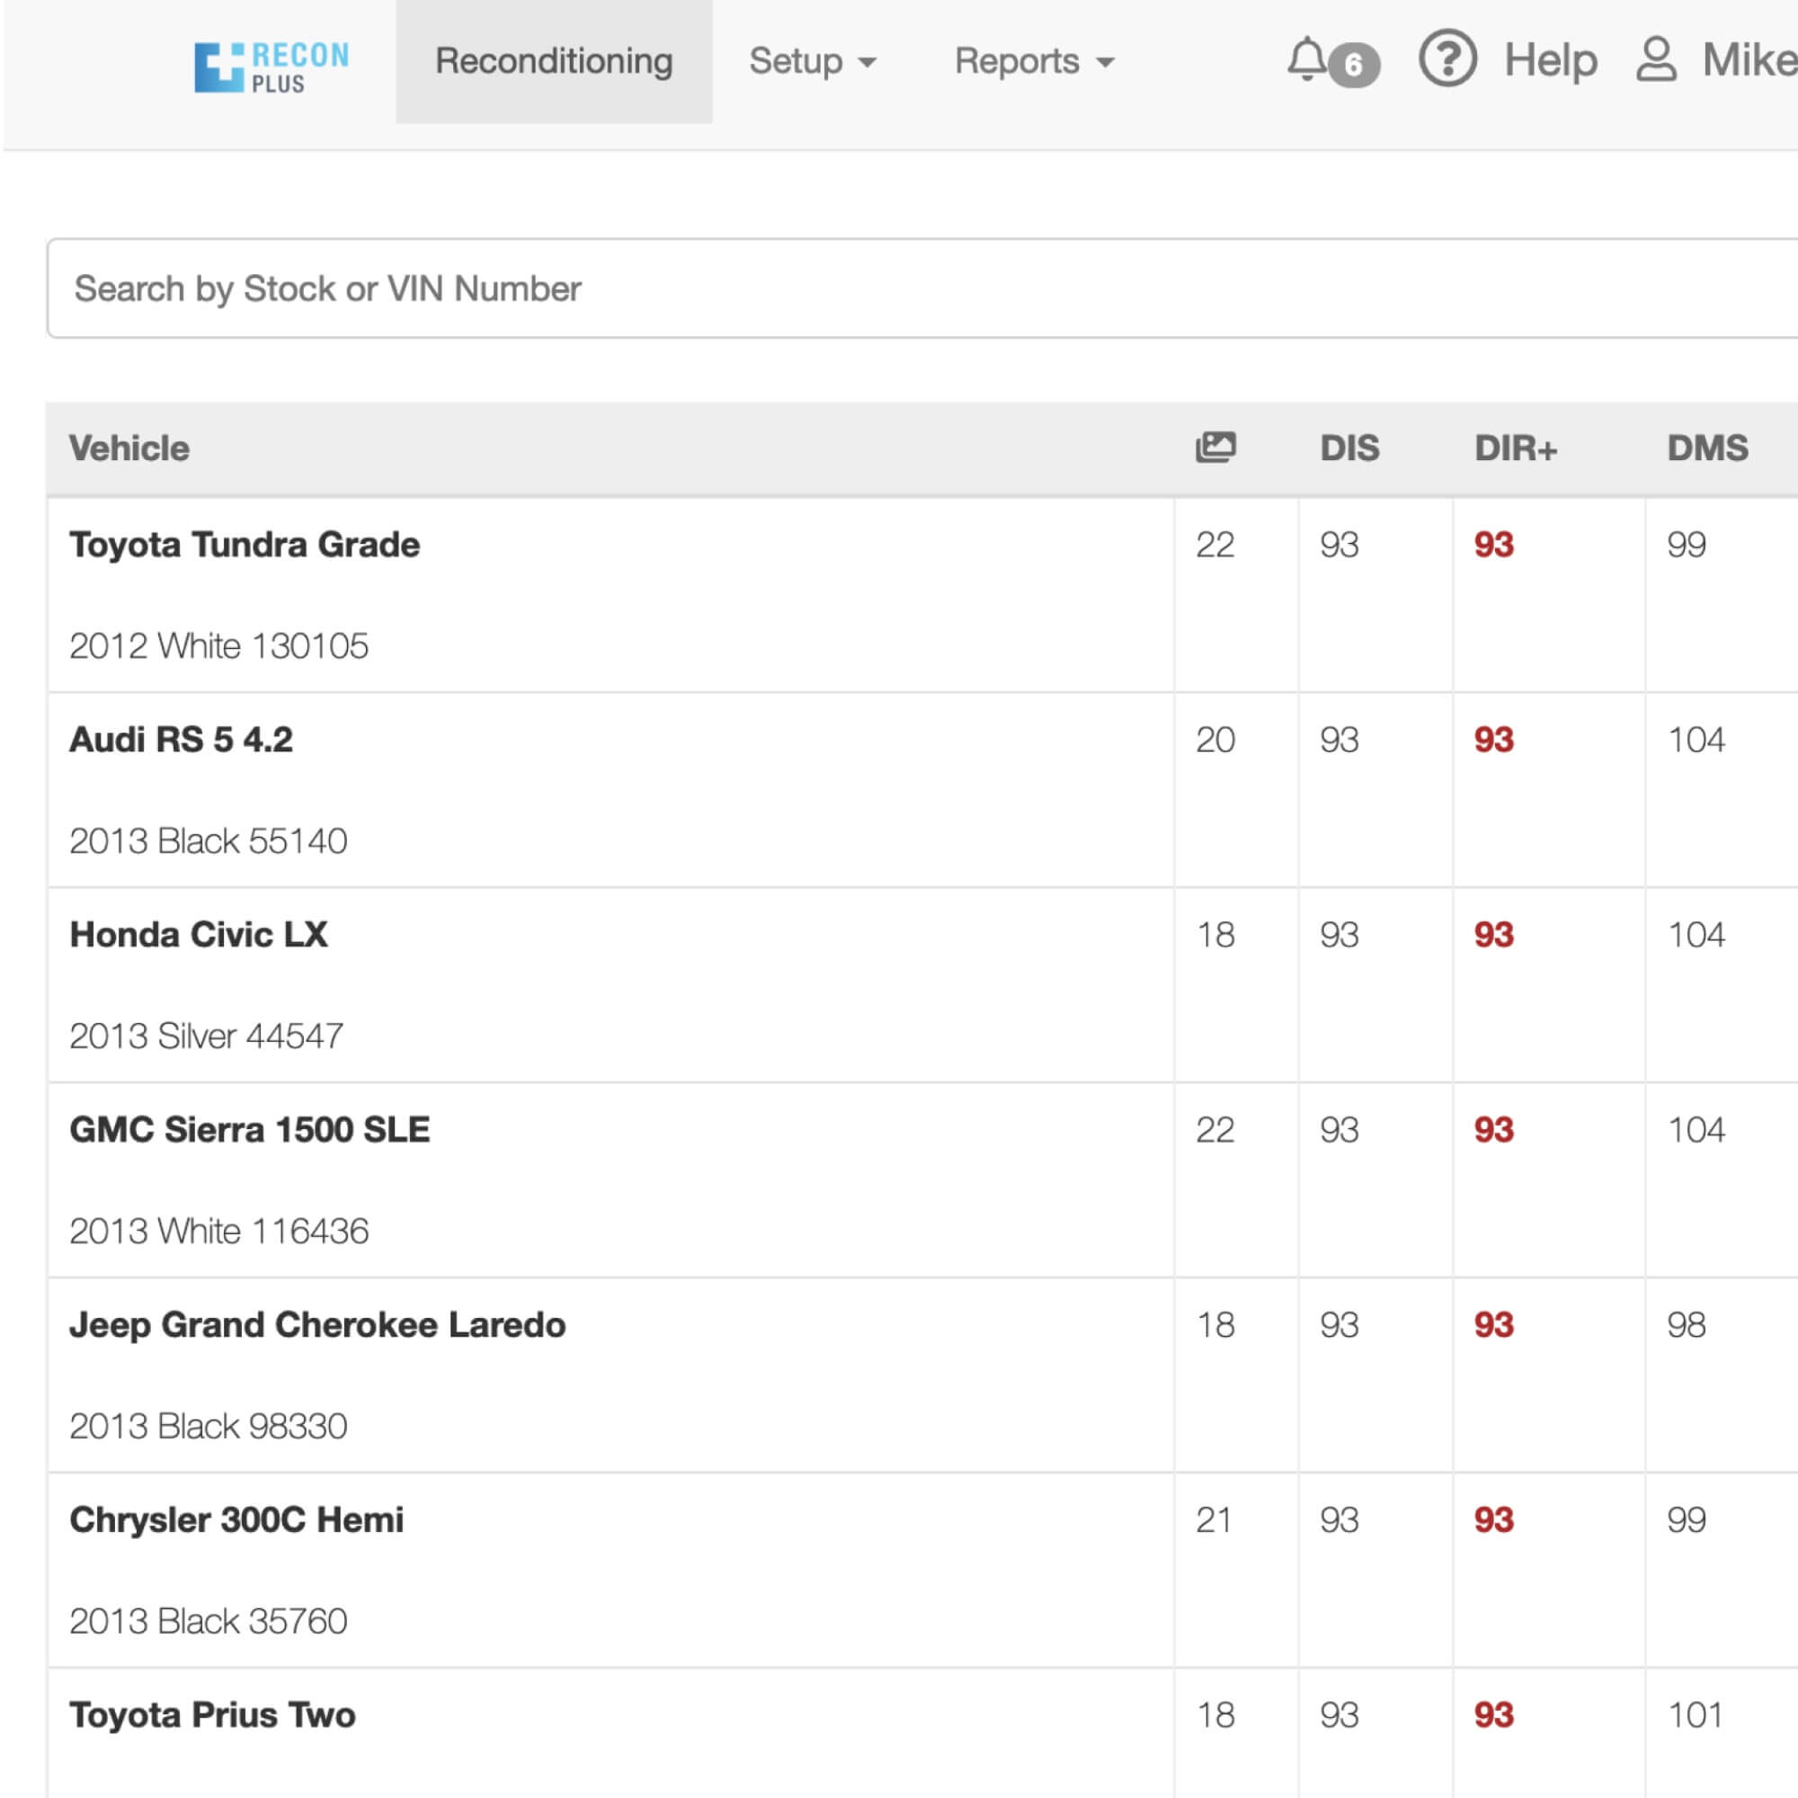1798x1798 pixels.
Task: Sort by the photos column icon
Action: pyautogui.click(x=1215, y=448)
